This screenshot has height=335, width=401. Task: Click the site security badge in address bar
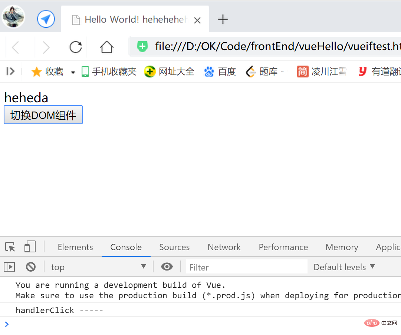pos(142,46)
